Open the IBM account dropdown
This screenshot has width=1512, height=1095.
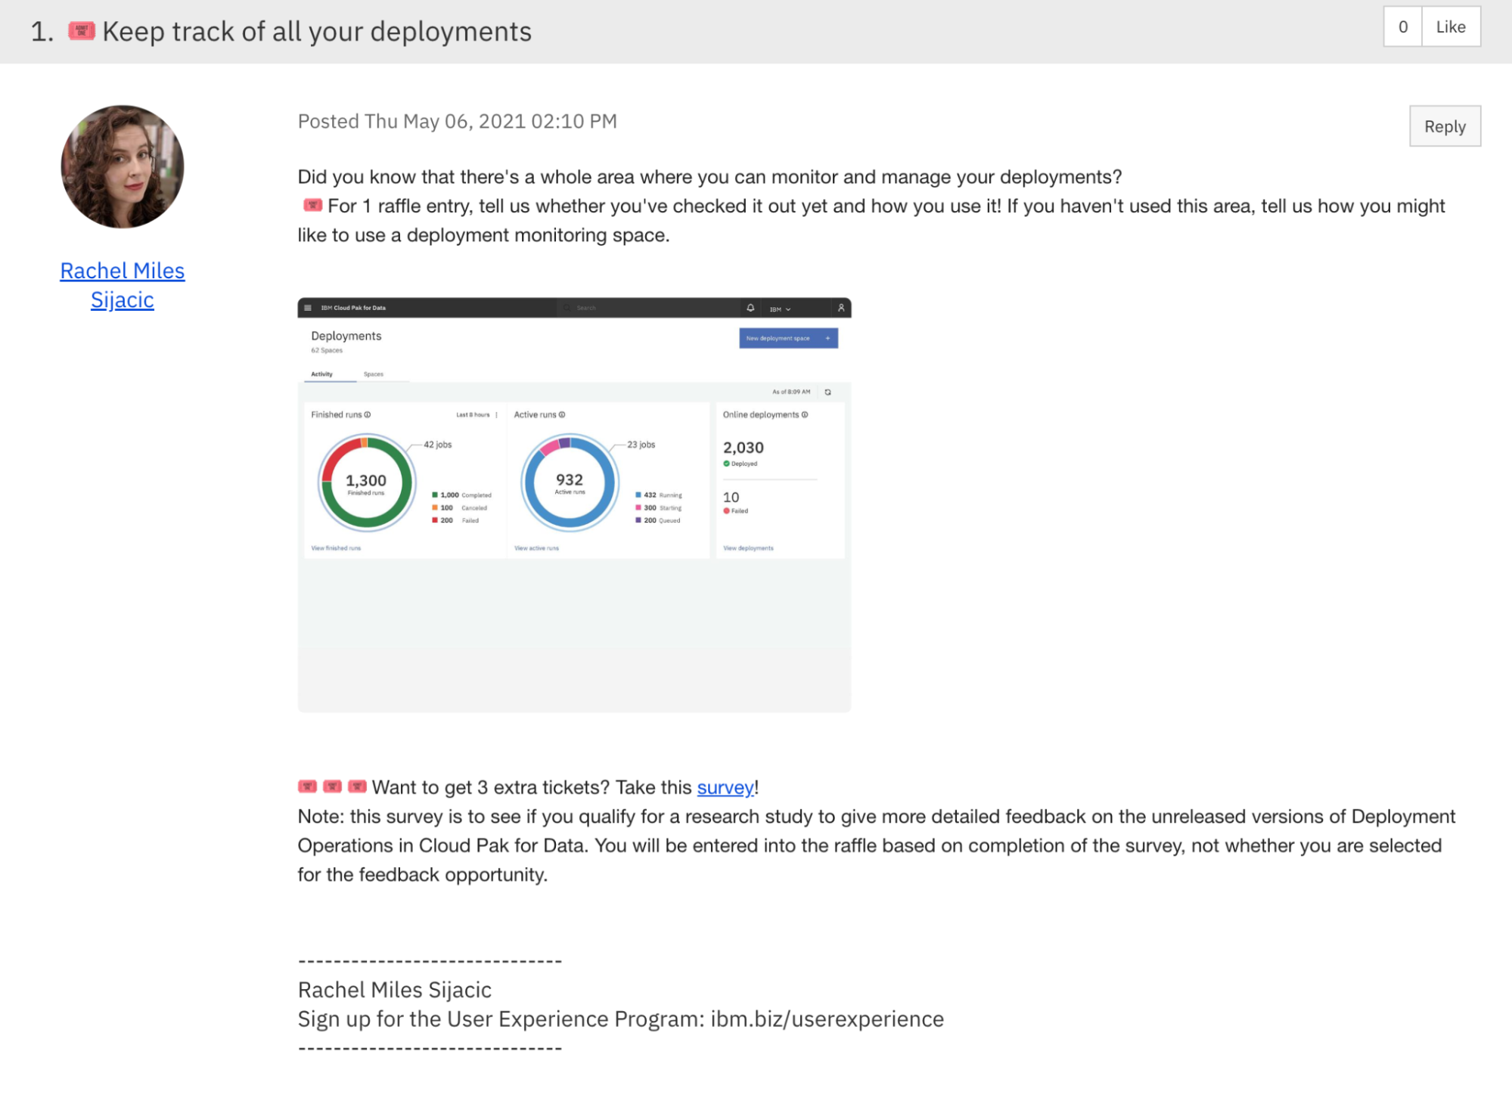pyautogui.click(x=780, y=309)
